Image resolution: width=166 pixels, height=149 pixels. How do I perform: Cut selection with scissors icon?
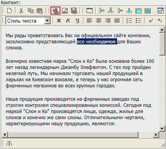coord(21,11)
